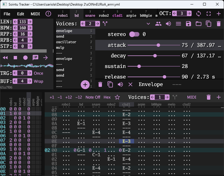Click the record button in transport
The height and width of the screenshot is (176, 224).
[25, 58]
